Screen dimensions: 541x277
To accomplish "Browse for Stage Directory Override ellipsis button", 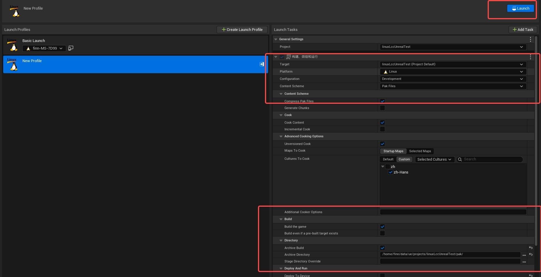I will click(524, 262).
